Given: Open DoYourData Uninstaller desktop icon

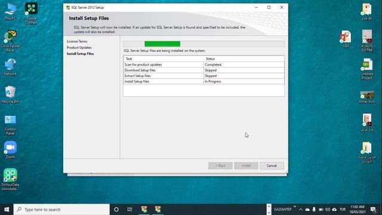Looking at the screenshot, I should pyautogui.click(x=10, y=179).
